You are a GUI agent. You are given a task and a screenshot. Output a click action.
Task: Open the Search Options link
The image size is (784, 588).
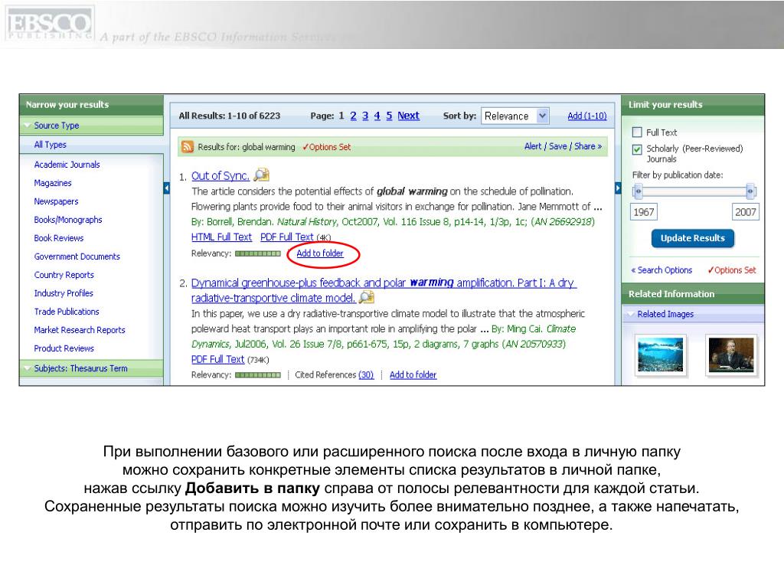click(661, 270)
